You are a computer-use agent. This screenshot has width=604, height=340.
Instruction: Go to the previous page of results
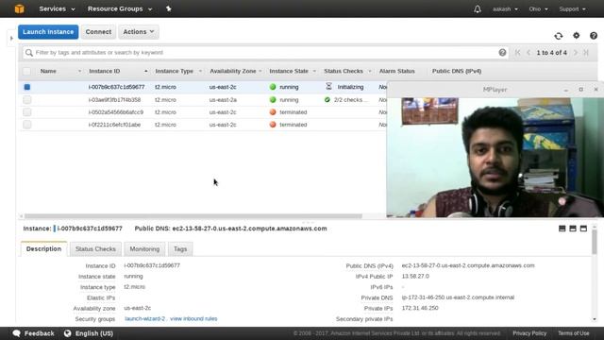528,53
